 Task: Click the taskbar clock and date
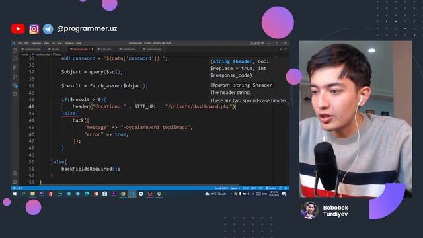click(x=274, y=194)
